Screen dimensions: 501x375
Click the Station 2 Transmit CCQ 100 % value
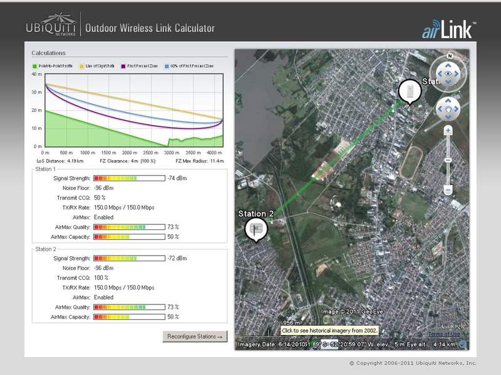click(x=101, y=277)
